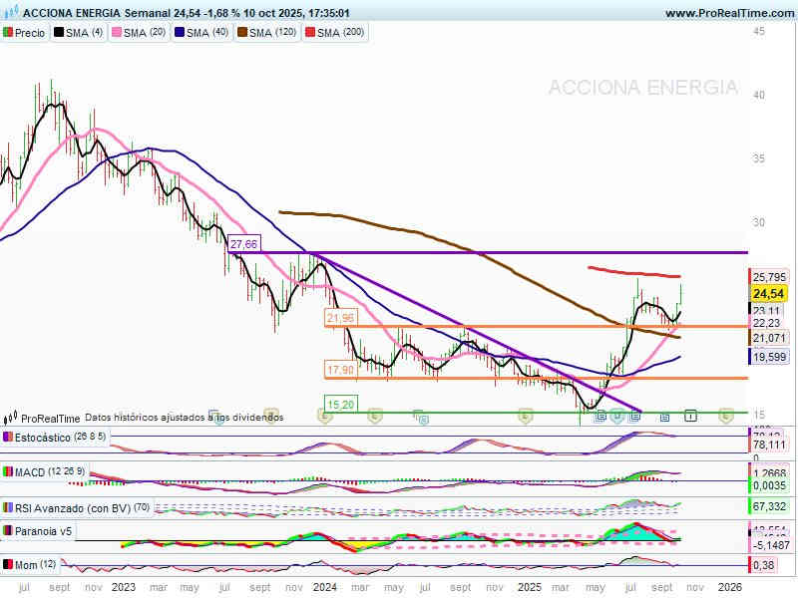The image size is (798, 598).
Task: Select the SMA (40) legend label
Action: (205, 33)
